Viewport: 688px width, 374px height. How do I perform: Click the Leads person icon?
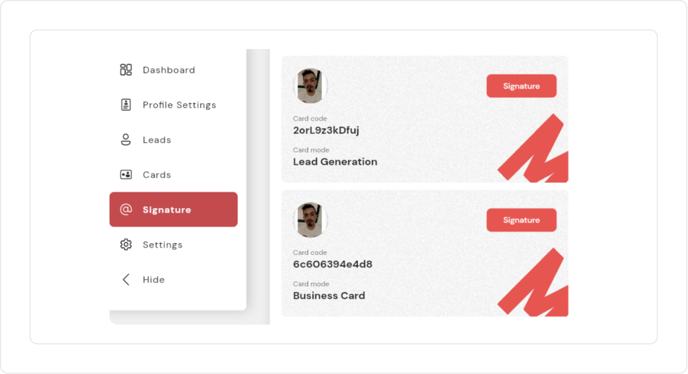(x=126, y=140)
